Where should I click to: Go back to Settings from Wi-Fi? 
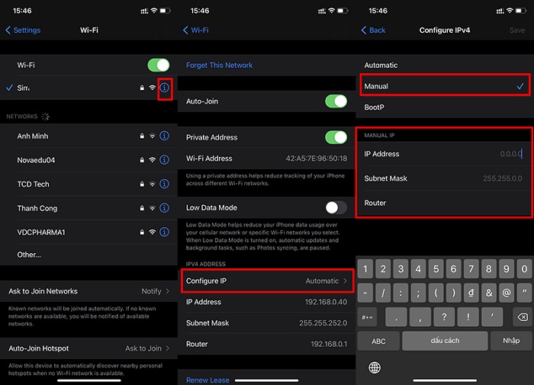click(x=23, y=30)
